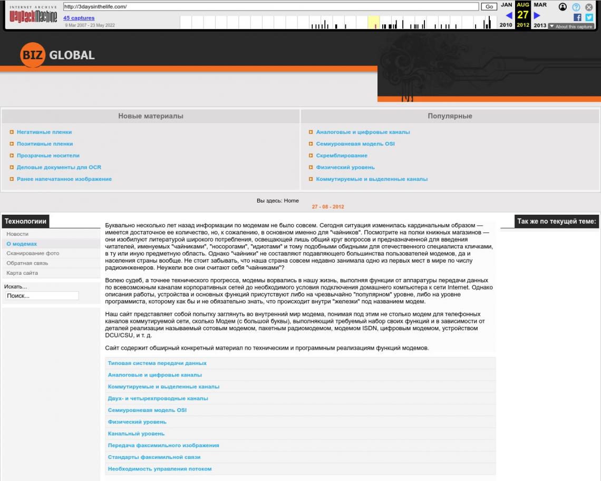Share capture on Twitter
The height and width of the screenshot is (481, 601).
[x=589, y=17]
